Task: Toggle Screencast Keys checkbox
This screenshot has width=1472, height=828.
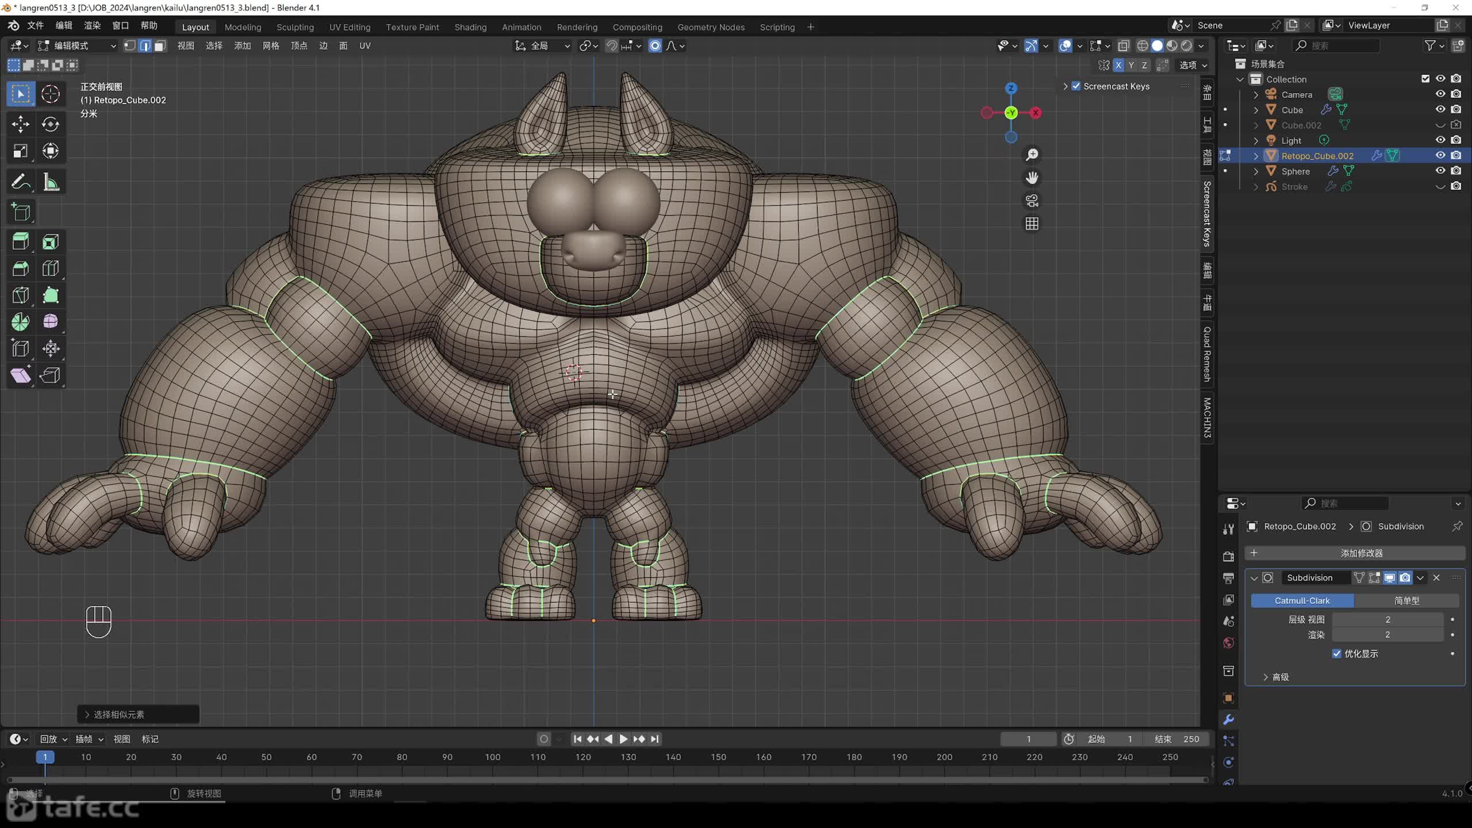Action: tap(1076, 86)
